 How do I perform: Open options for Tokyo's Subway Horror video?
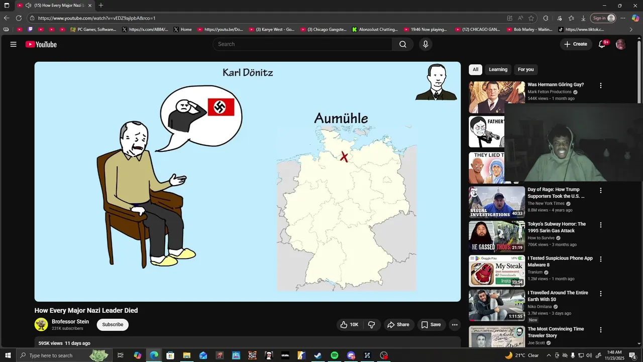click(601, 225)
